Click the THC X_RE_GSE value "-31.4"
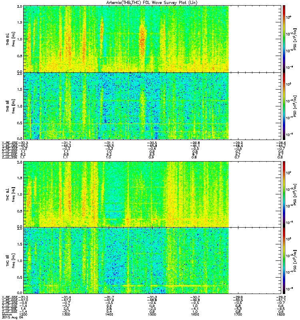300x320 pixels. coord(66,297)
